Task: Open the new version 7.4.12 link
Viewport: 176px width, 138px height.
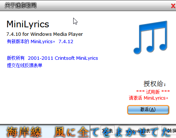Action: click(40, 42)
